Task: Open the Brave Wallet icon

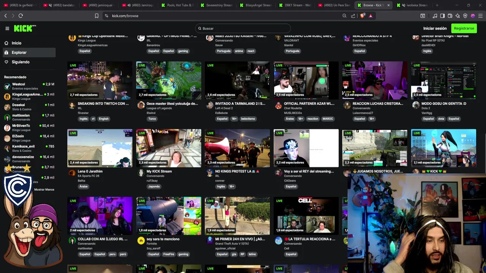Action: 450,16
